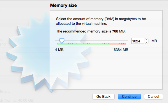Click the blue starburst wizard graphic
The width and height of the screenshot is (168, 103).
(x=32, y=51)
